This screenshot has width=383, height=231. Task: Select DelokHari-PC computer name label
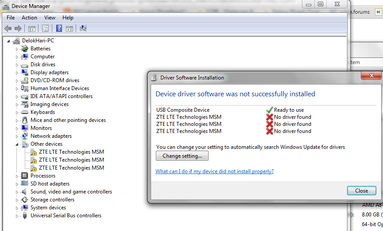coord(38,41)
